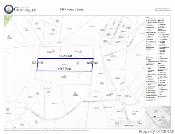The image size is (175, 134).
Task: Click parcel label 10504
Action: point(38,28)
